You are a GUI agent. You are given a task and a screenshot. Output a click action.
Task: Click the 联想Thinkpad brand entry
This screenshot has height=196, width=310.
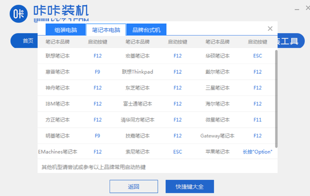(x=138, y=72)
